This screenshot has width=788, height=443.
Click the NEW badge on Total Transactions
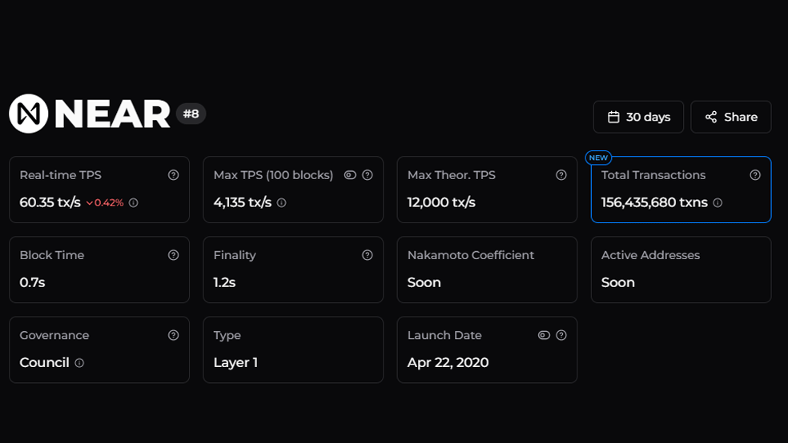point(598,158)
